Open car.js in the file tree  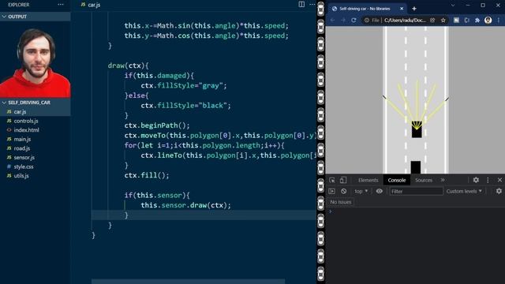tap(35, 112)
